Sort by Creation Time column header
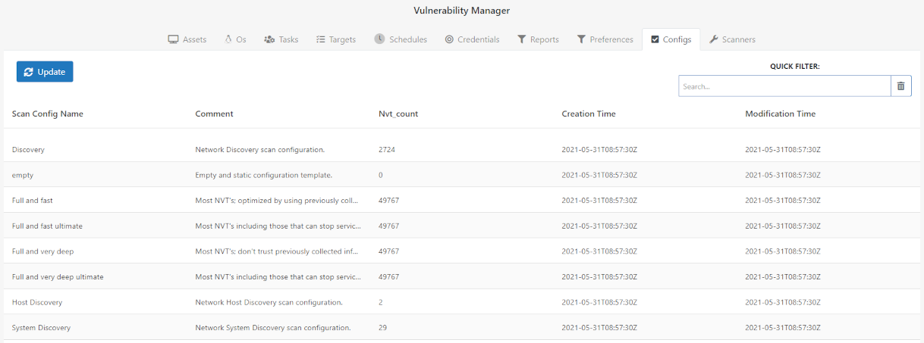Viewport: 924px width, 343px height. pyautogui.click(x=589, y=114)
